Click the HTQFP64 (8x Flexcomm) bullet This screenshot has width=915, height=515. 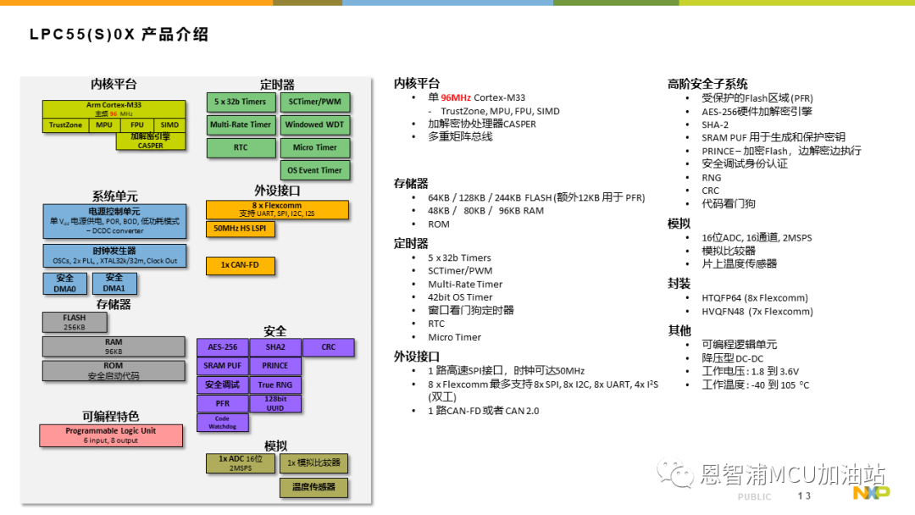click(x=755, y=298)
